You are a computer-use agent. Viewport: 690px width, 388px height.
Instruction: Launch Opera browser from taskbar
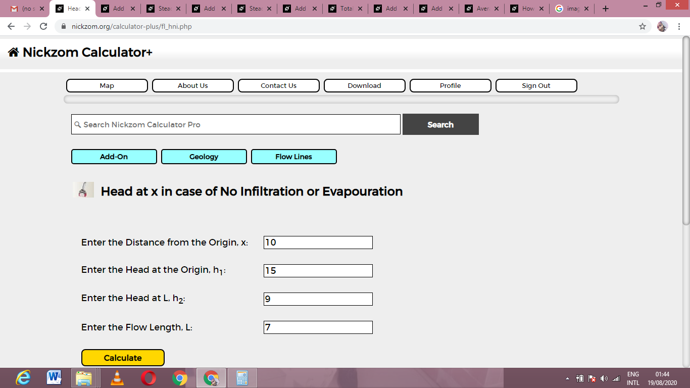149,378
